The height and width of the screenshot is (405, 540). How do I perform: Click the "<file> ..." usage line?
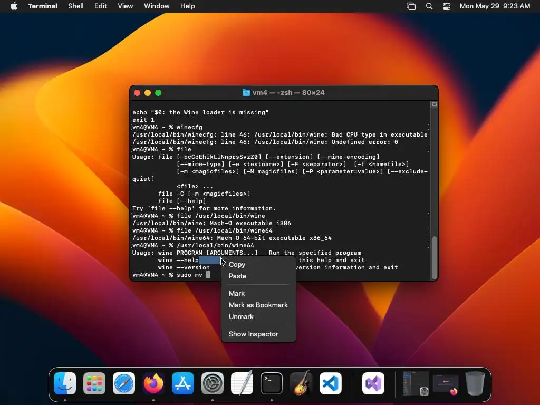click(x=195, y=186)
